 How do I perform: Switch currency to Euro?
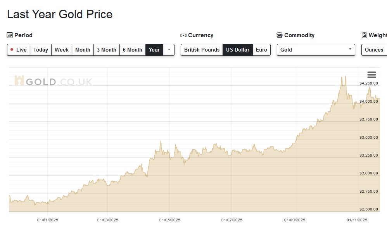click(261, 50)
